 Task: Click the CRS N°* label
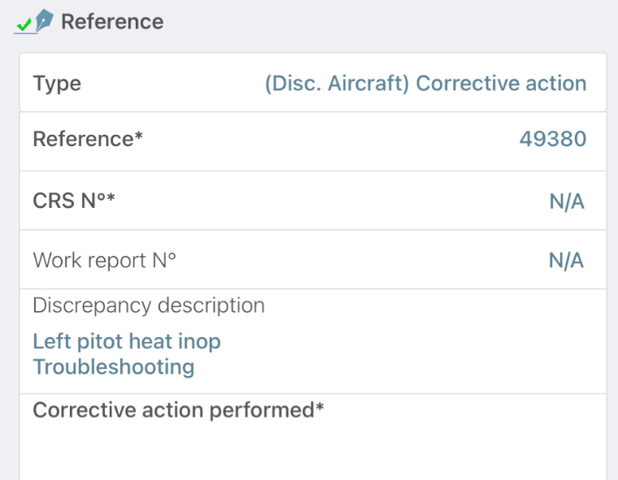74,201
